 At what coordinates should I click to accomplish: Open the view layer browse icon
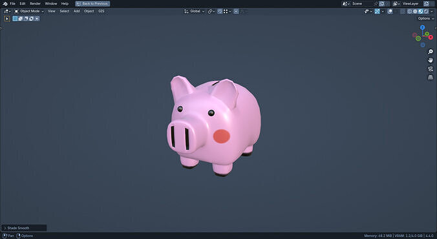click(x=396, y=4)
